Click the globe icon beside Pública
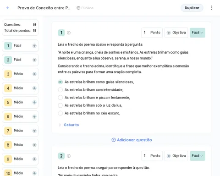This screenshot has height=176, width=220. pyautogui.click(x=78, y=8)
